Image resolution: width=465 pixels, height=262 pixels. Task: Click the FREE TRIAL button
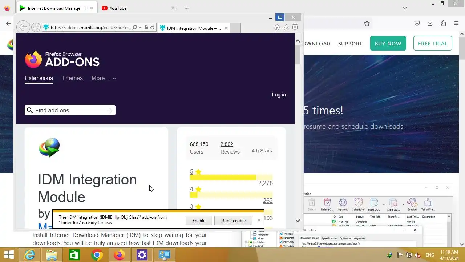(x=433, y=43)
